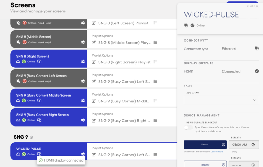
Task: Click list icon in WICKED-PULSE playlist row
Action: point(156,155)
